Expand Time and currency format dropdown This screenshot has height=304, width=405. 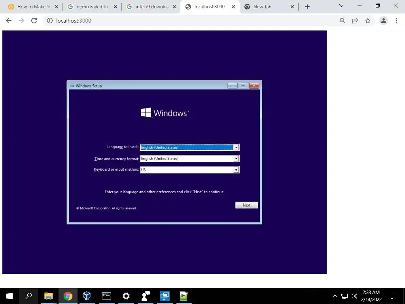236,158
